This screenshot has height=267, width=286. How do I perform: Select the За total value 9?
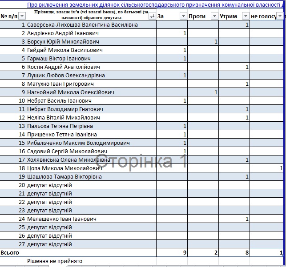[x=172, y=253]
